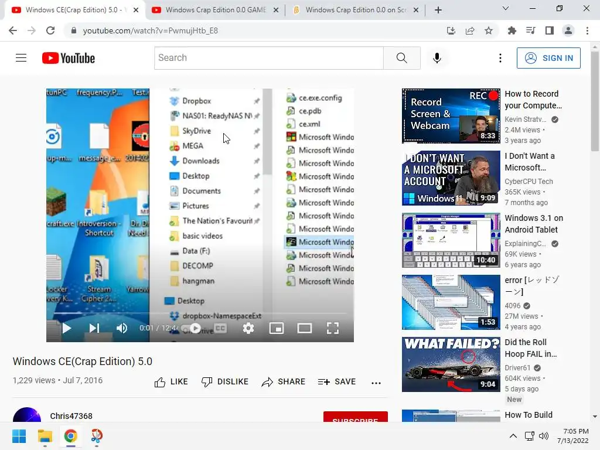
Task: Open the YouTube guide hamburger menu
Action: point(21,58)
